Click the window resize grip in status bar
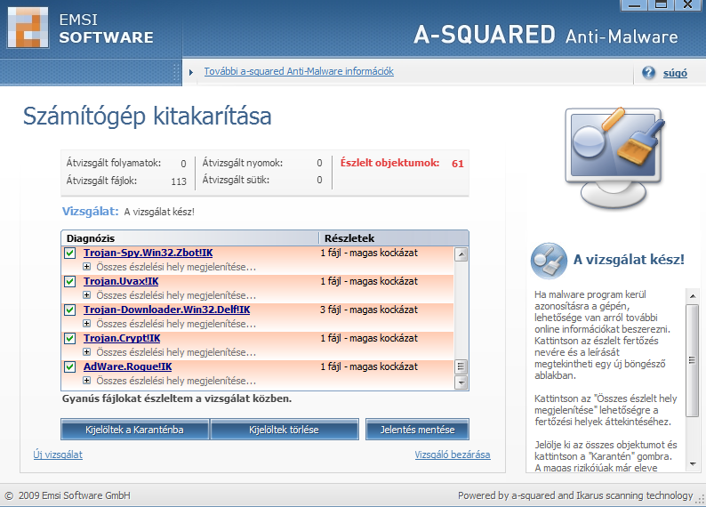706x507 pixels. point(700,498)
